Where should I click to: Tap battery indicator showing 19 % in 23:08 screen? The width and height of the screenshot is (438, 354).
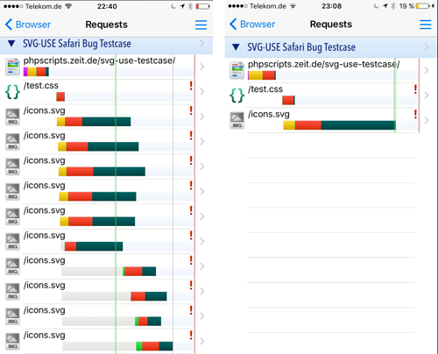pyautogui.click(x=423, y=6)
